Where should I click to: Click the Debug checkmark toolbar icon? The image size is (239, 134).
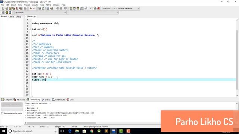86,8
